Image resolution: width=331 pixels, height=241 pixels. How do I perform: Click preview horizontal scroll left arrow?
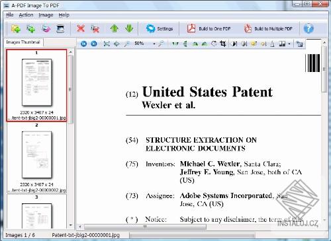[80, 226]
